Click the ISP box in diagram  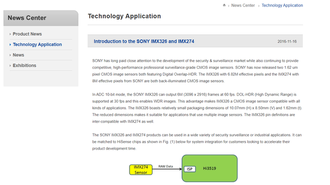(x=190, y=169)
